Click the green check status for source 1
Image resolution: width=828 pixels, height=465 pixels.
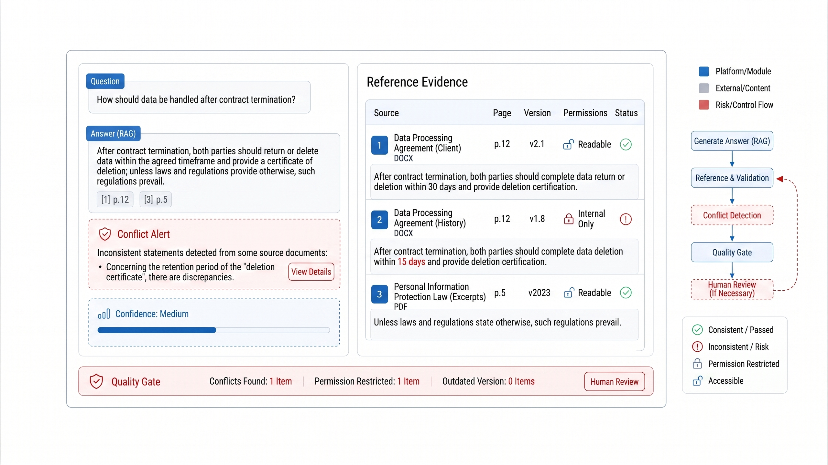tap(626, 144)
